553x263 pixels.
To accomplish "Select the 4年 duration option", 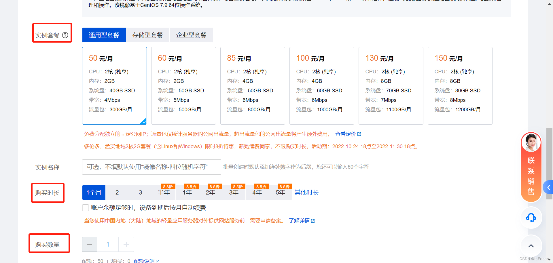I will pos(257,193).
